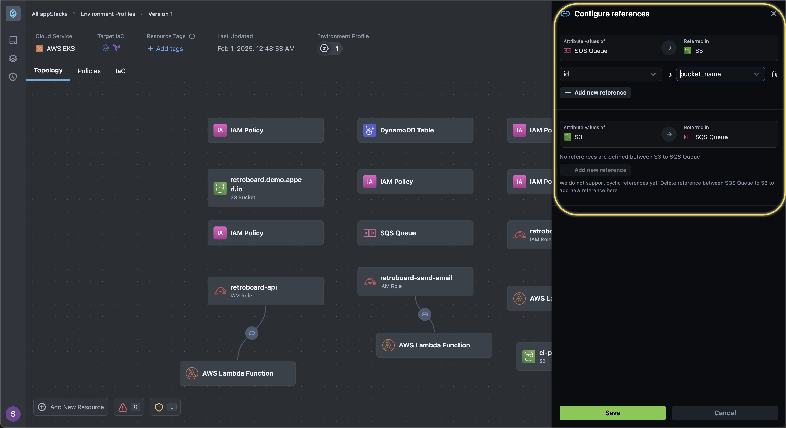Save the configured references
The image size is (786, 428).
click(613, 413)
